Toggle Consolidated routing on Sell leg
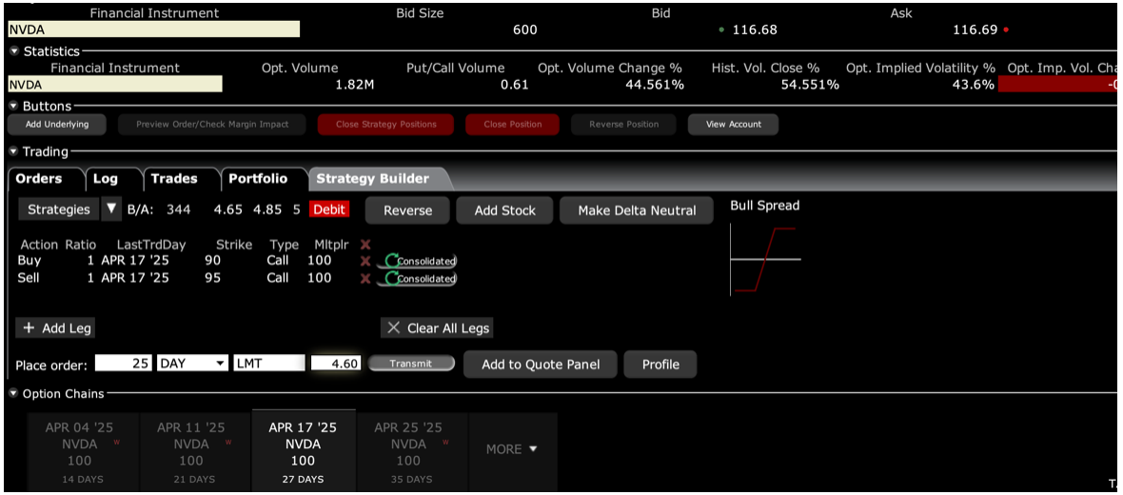Viewport: 1123px width, 495px height. (417, 278)
